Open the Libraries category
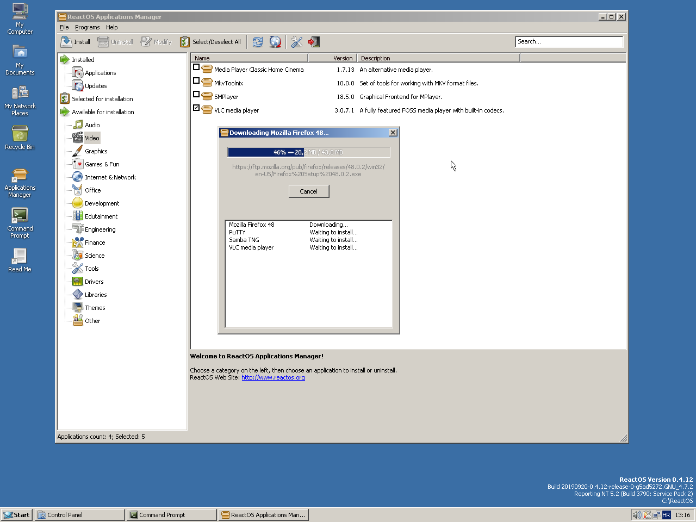The image size is (696, 522). coord(96,295)
